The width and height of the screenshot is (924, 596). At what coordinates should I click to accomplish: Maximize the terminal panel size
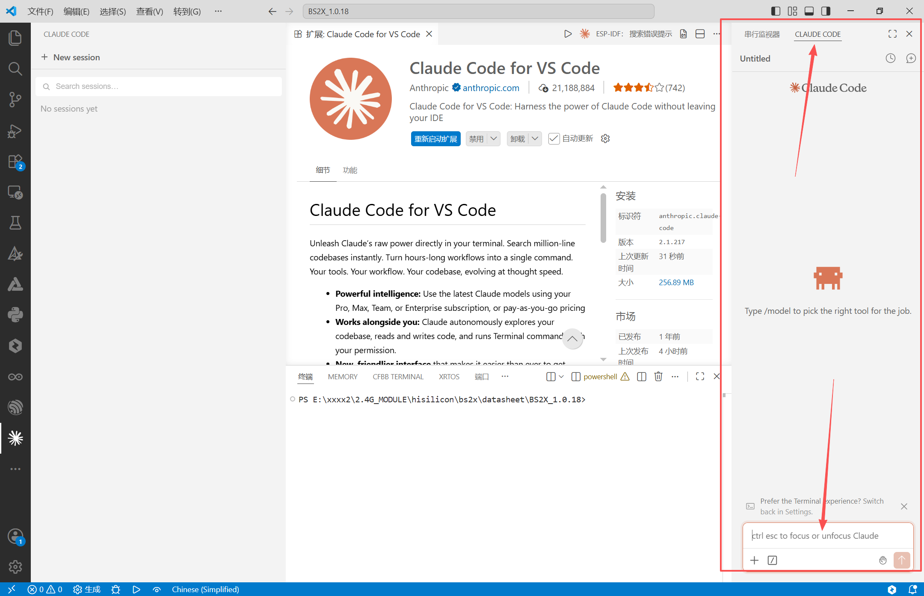click(700, 376)
